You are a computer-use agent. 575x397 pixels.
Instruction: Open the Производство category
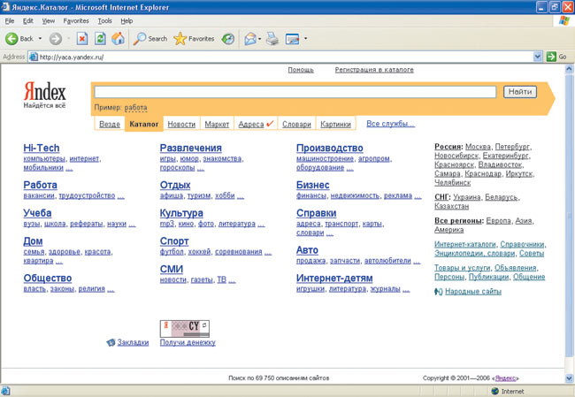[330, 148]
